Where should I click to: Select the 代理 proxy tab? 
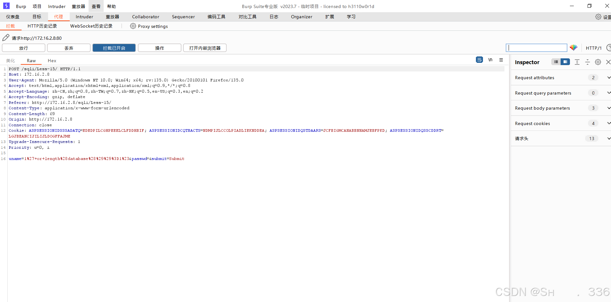[59, 17]
